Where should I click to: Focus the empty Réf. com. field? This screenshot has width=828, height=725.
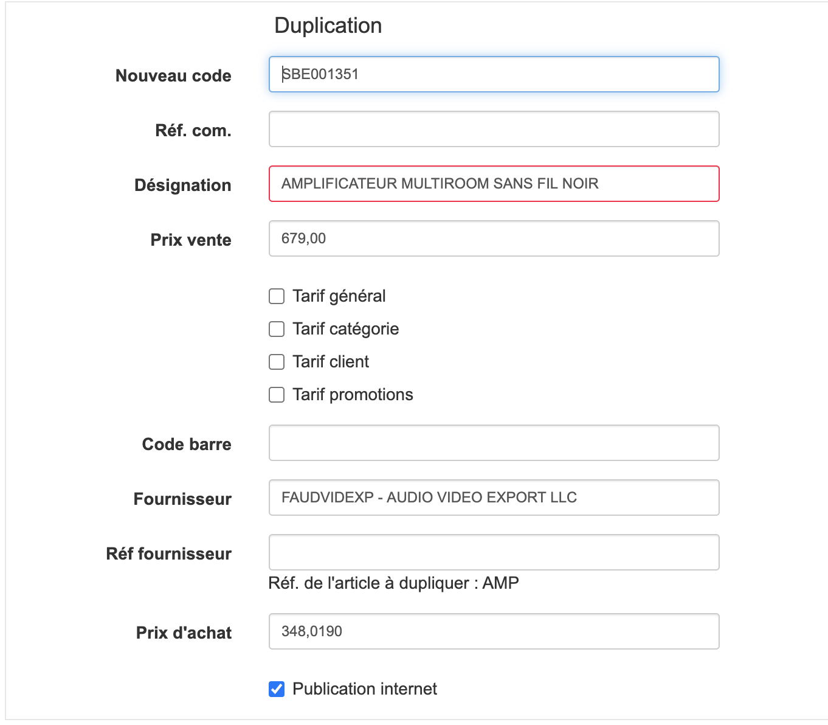(x=494, y=129)
